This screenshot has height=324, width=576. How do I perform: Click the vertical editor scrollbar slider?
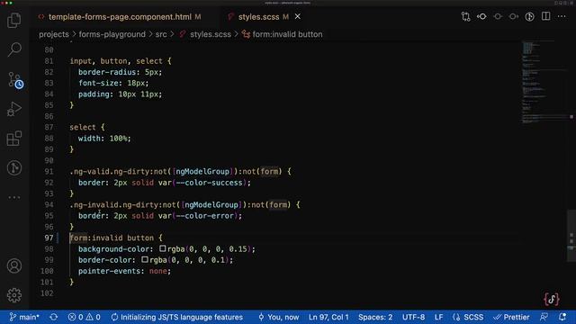(571, 236)
